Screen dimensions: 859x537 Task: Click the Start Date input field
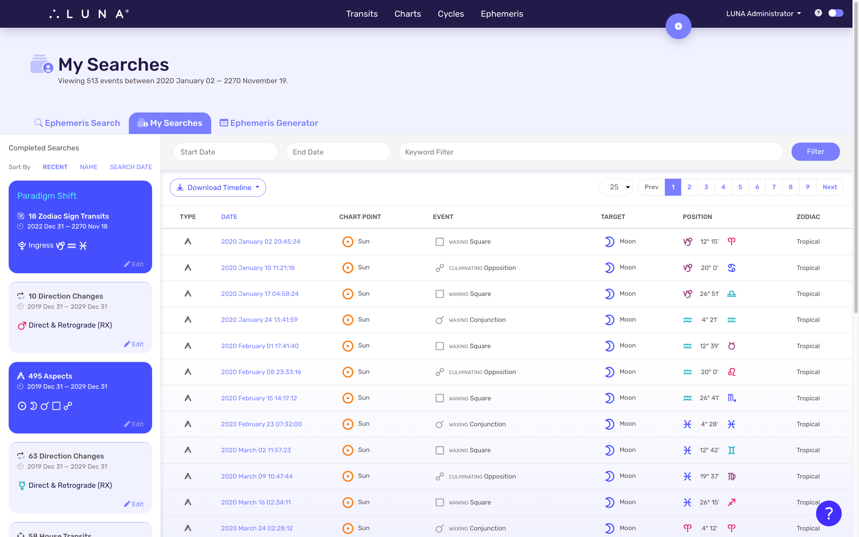[x=226, y=152]
